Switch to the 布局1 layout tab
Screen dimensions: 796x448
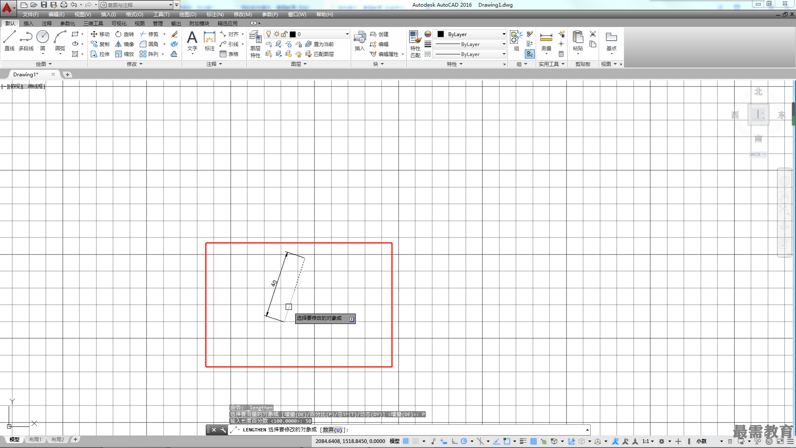point(35,439)
